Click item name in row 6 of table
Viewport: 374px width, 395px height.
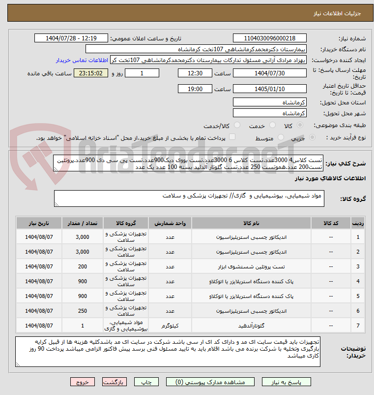pos(251,311)
